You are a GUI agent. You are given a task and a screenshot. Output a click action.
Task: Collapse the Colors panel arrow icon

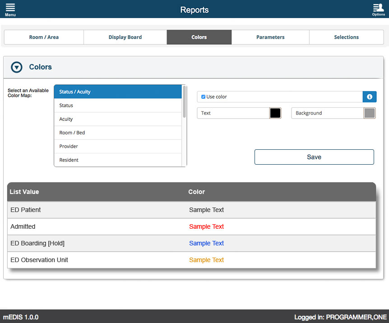(x=17, y=67)
